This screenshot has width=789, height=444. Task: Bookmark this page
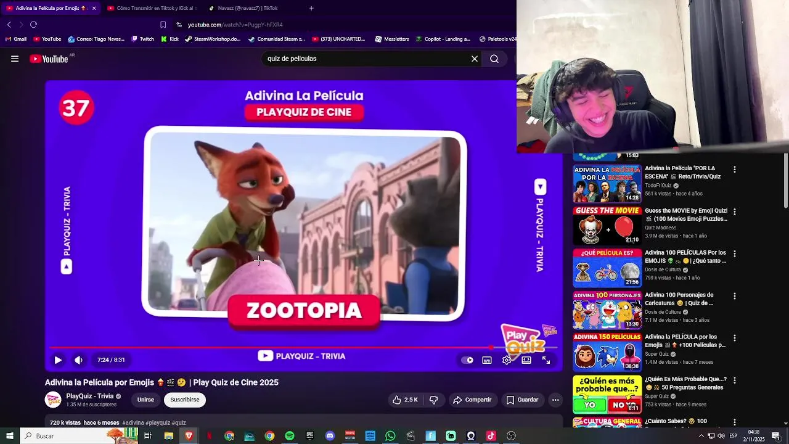pyautogui.click(x=163, y=25)
